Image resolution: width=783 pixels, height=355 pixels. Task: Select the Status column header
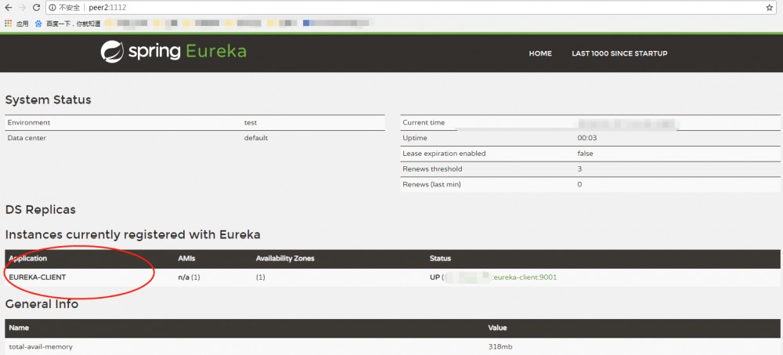tap(440, 259)
